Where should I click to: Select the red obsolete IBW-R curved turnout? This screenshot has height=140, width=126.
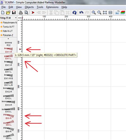(x=9, y=117)
